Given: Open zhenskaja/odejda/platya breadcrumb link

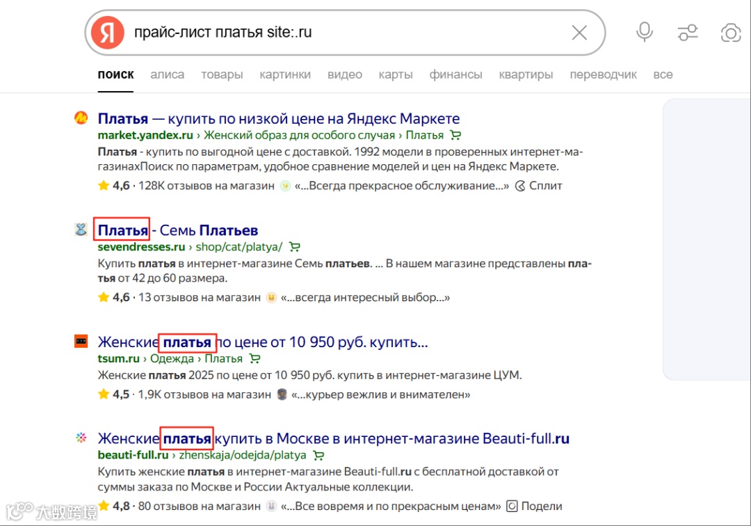Looking at the screenshot, I should 243,455.
